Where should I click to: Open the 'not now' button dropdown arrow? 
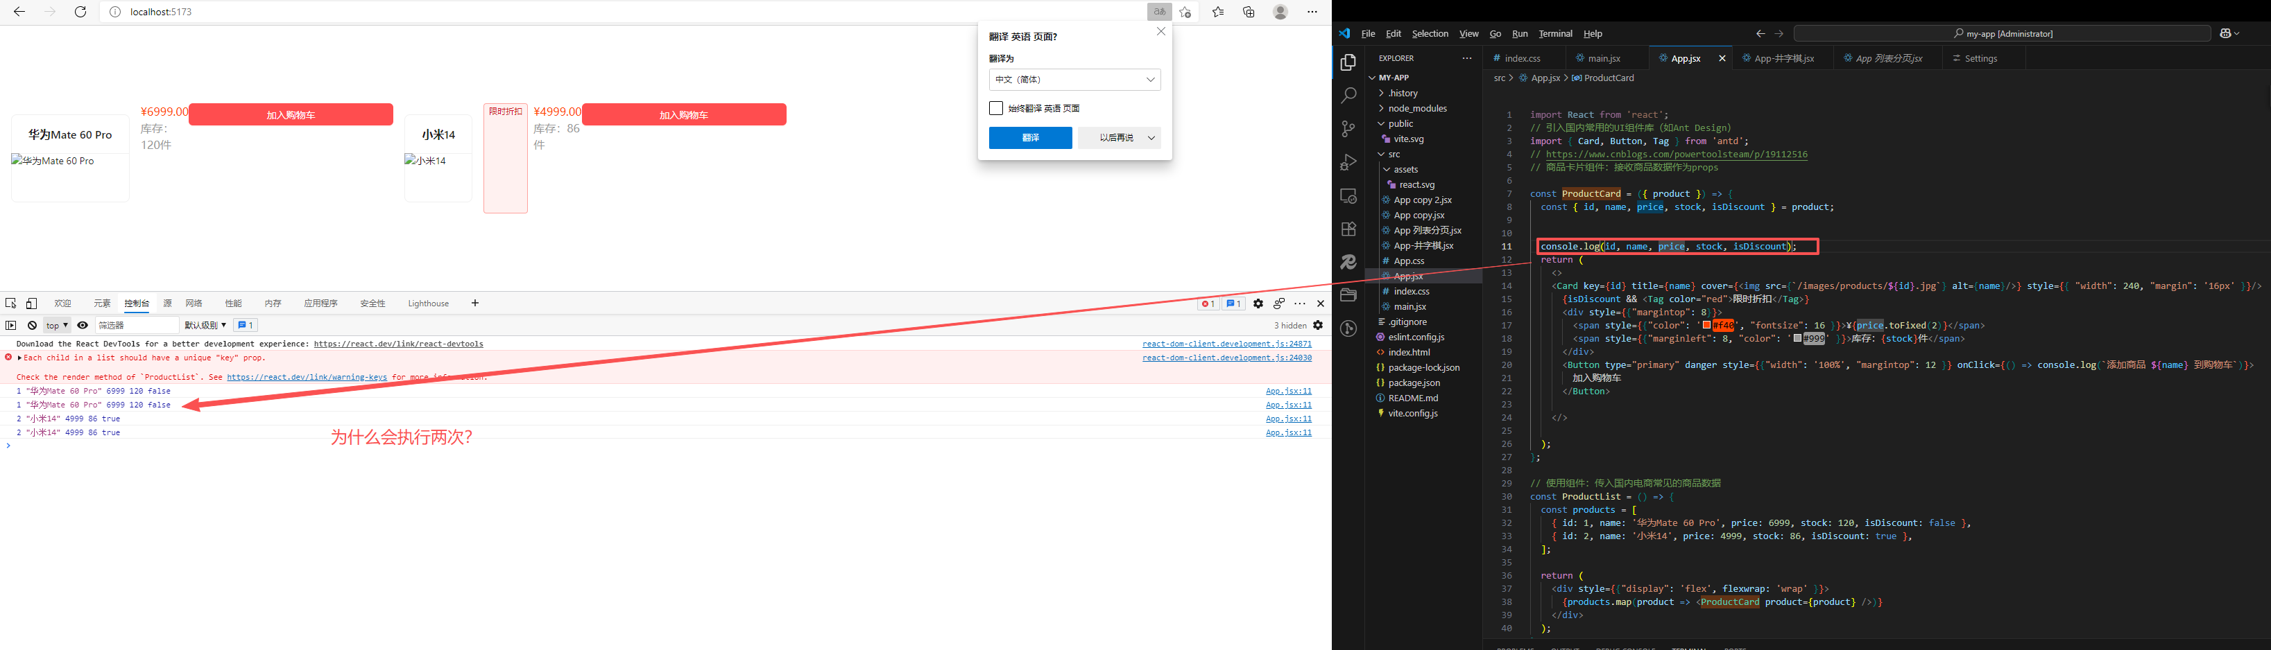[1151, 137]
